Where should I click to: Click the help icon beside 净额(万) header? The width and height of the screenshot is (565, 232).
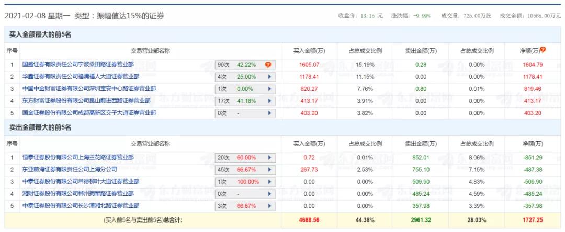click(543, 50)
